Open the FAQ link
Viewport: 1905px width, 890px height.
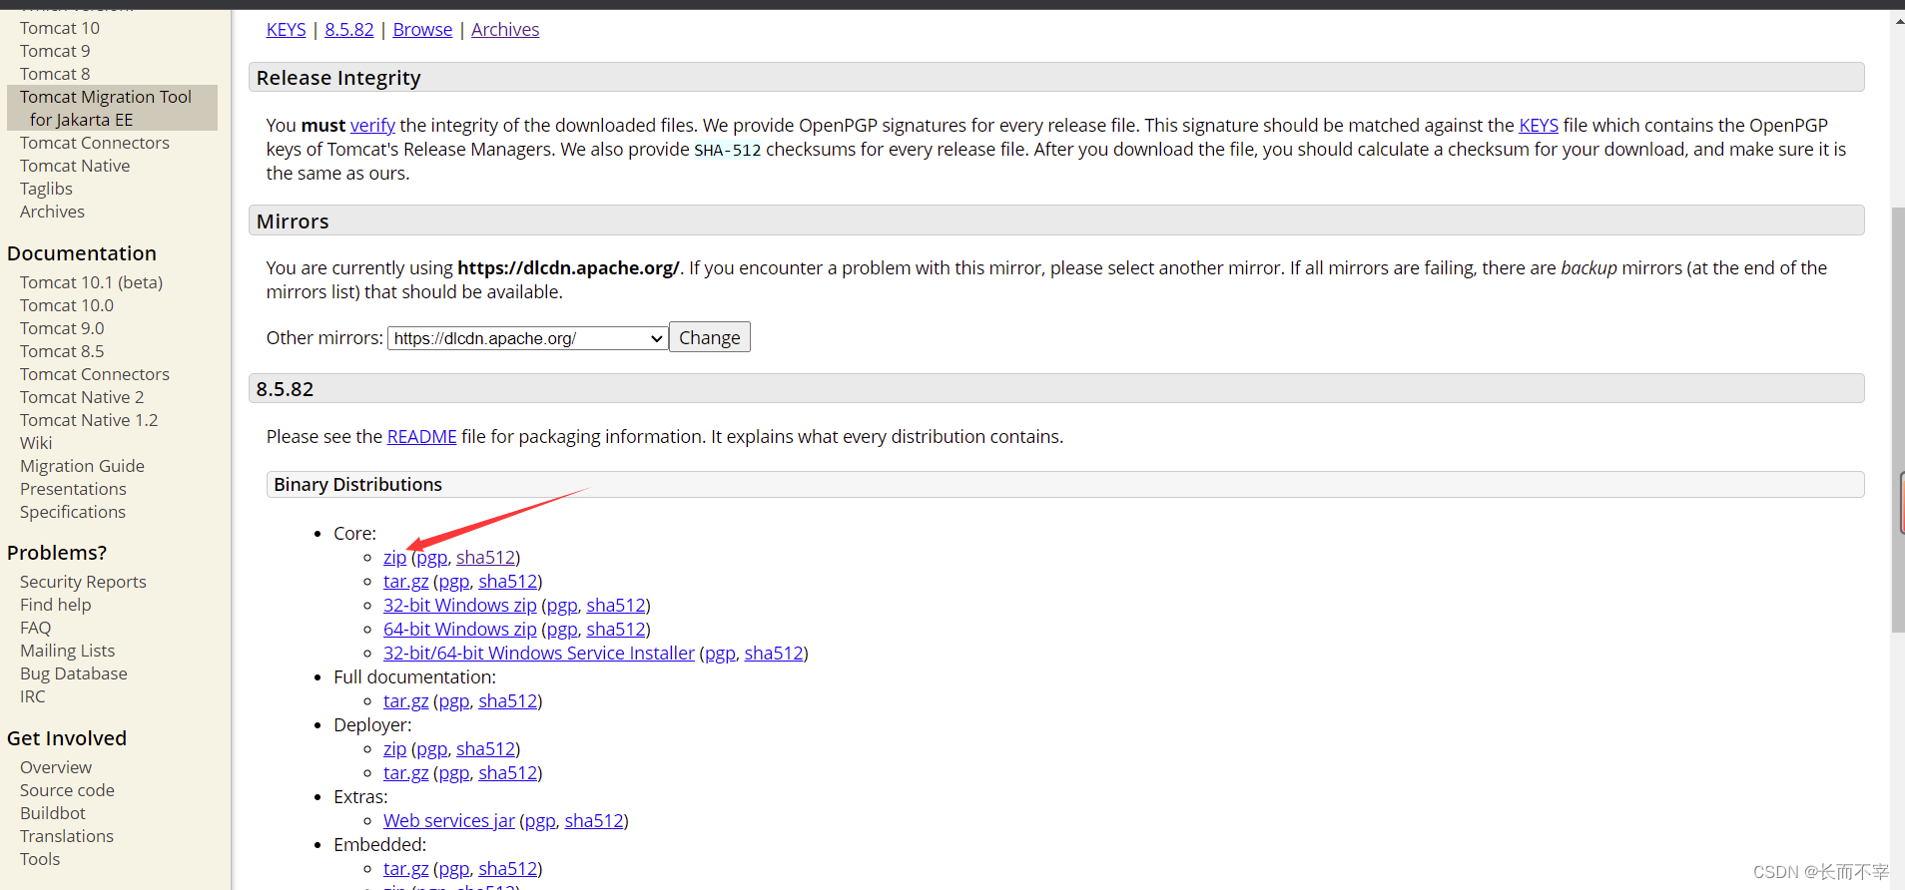point(35,628)
